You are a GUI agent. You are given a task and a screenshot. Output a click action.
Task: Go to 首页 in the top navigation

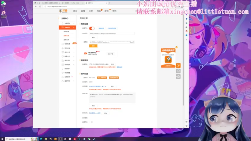point(75,11)
